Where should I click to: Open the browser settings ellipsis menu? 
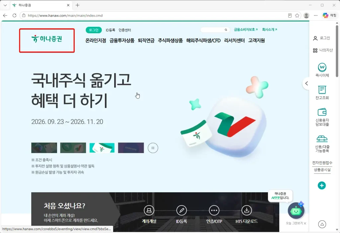(316, 15)
